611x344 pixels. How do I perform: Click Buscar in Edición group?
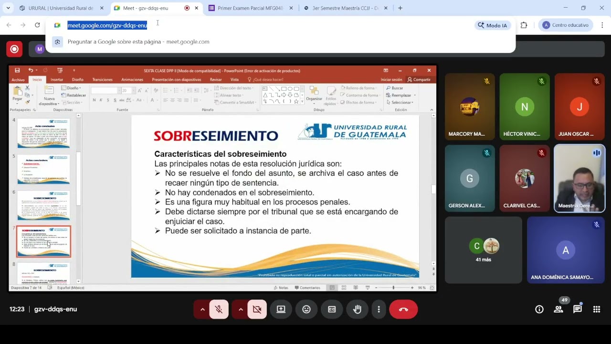[394, 88]
